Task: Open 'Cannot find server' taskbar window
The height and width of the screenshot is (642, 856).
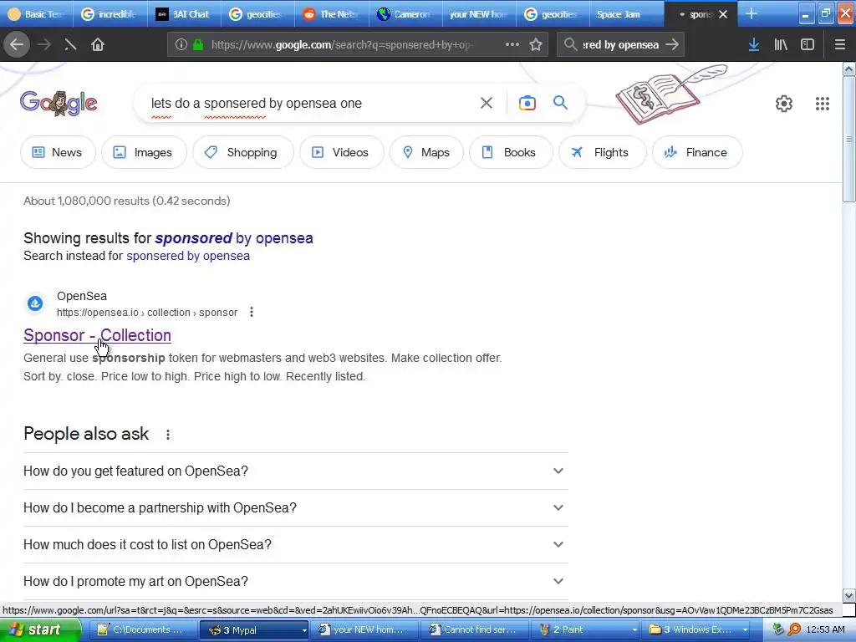Action: click(x=474, y=629)
